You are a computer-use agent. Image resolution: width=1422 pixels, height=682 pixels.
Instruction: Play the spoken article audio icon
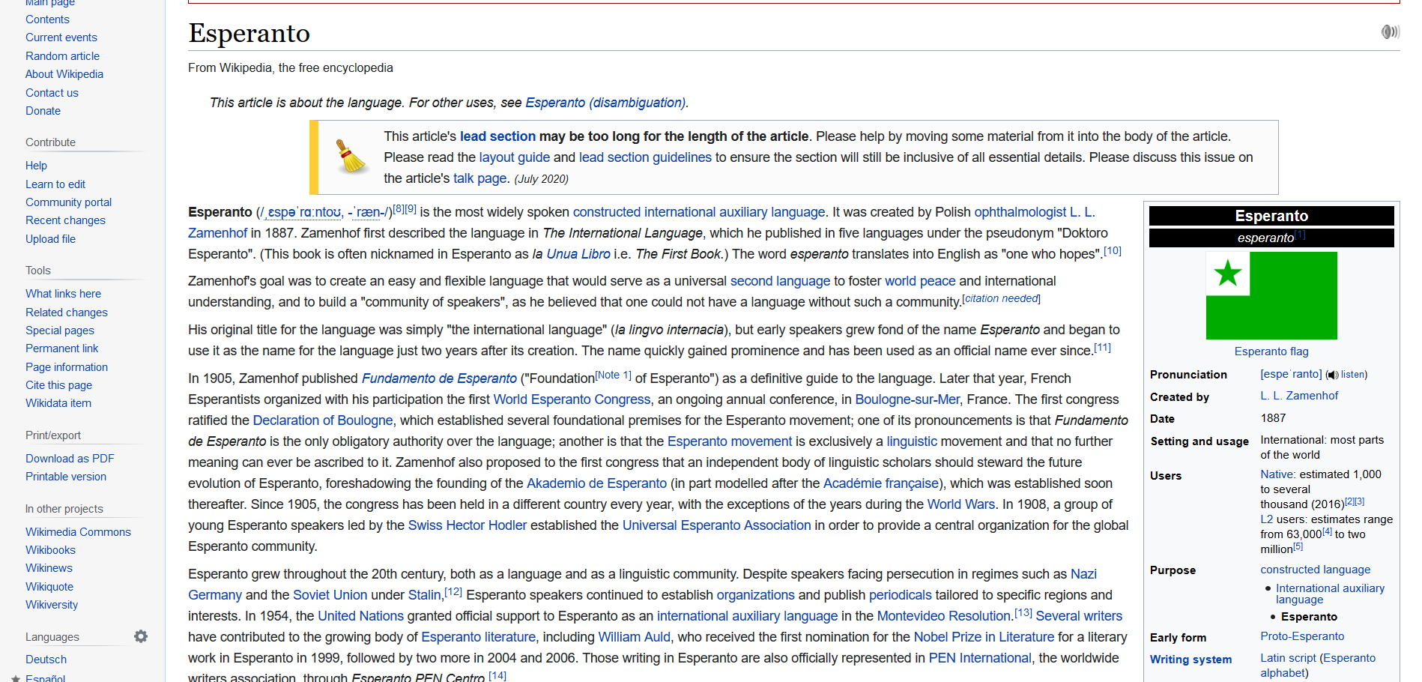click(x=1390, y=31)
